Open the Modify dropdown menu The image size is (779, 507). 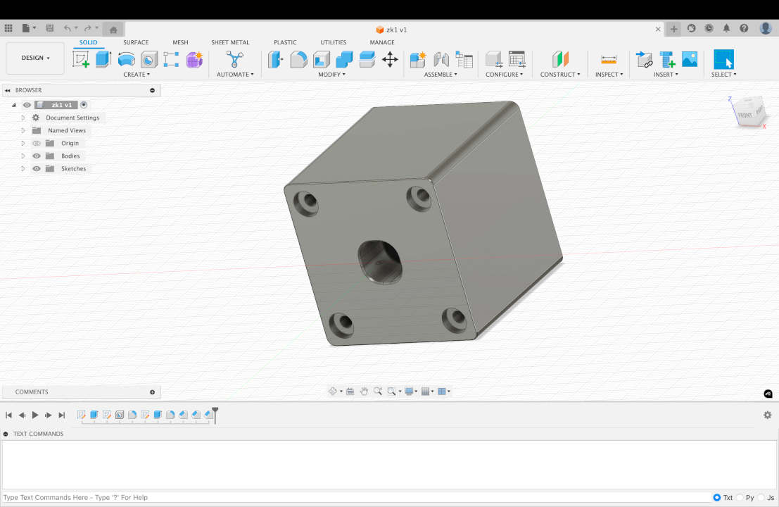331,74
